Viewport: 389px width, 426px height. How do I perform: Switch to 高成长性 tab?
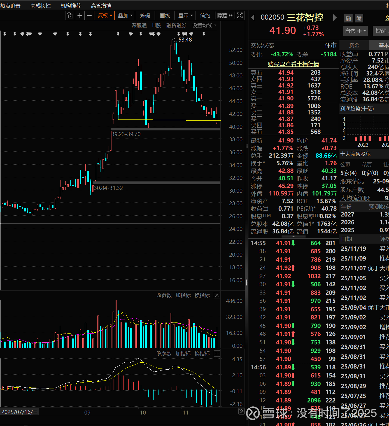pyautogui.click(x=41, y=6)
